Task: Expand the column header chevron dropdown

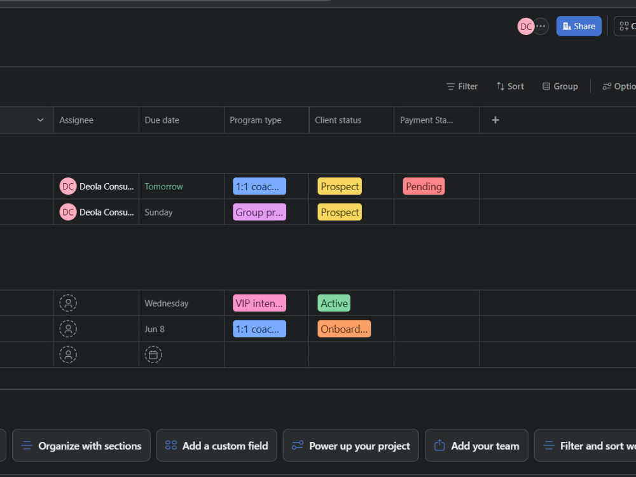Action: (40, 120)
